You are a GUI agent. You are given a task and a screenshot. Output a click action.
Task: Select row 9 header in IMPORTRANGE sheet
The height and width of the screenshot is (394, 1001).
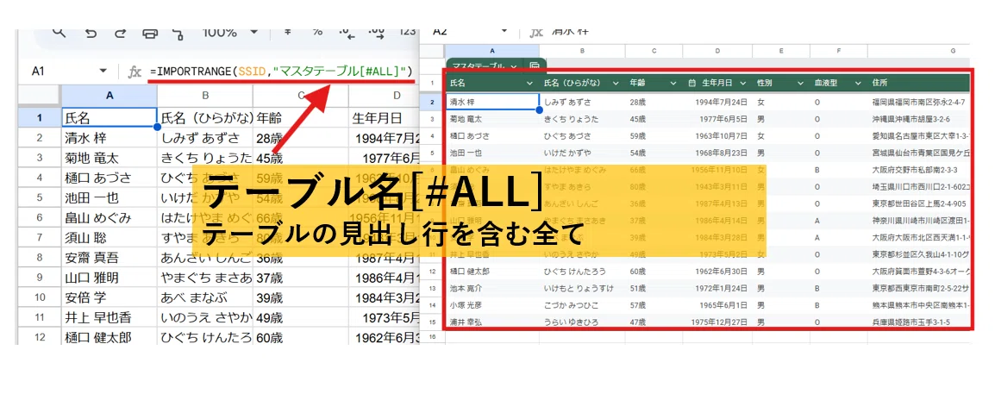click(39, 278)
